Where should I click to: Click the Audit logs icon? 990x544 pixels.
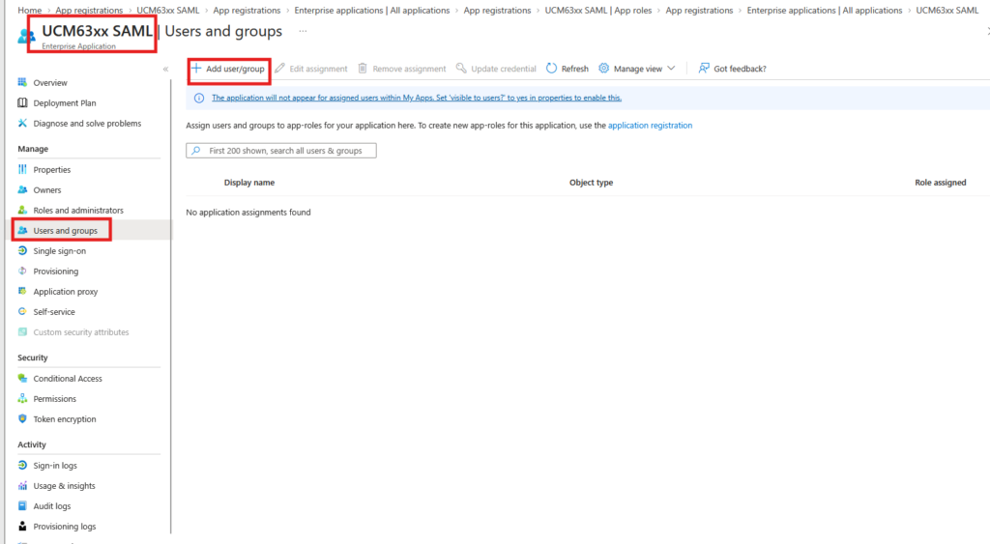click(23, 505)
